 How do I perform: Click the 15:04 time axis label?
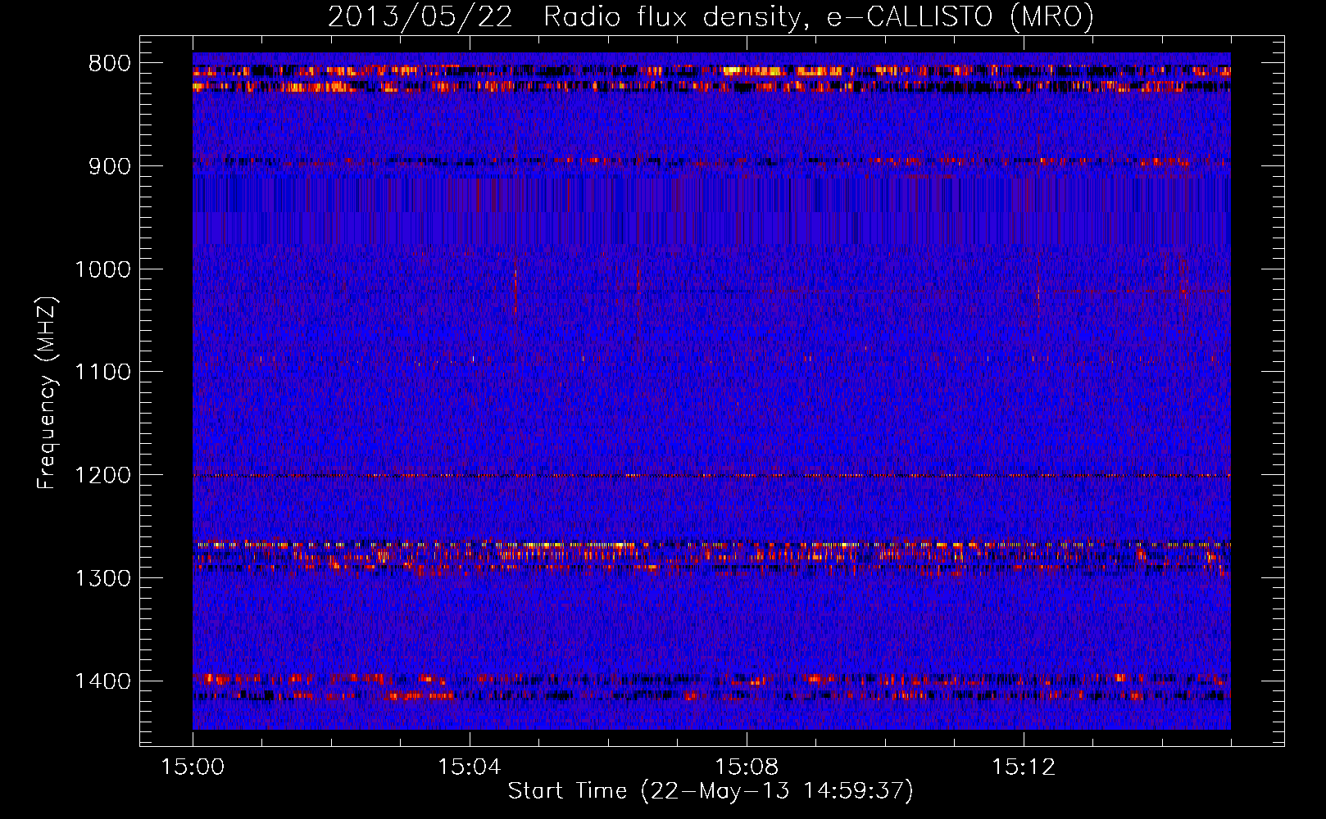[x=470, y=767]
